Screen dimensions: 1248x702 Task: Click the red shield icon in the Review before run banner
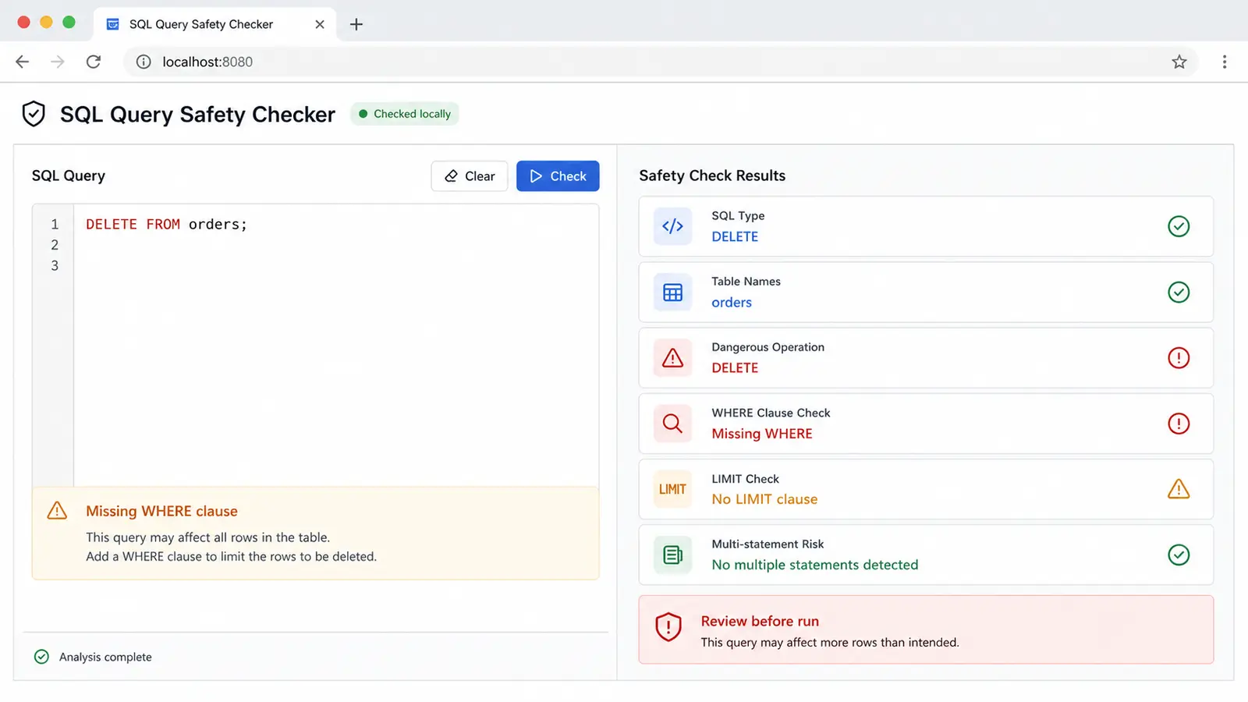coord(668,626)
